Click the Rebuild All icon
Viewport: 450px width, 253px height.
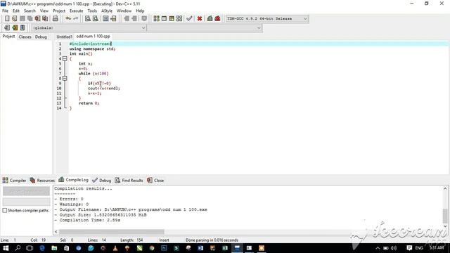click(179, 19)
